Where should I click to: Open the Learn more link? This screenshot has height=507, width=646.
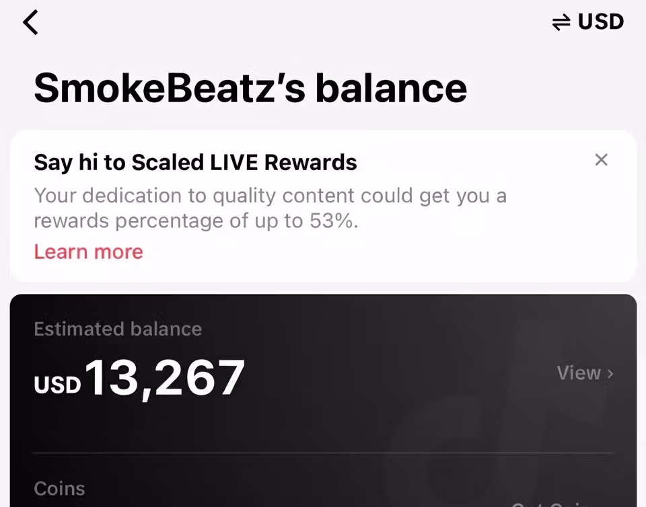pos(88,251)
